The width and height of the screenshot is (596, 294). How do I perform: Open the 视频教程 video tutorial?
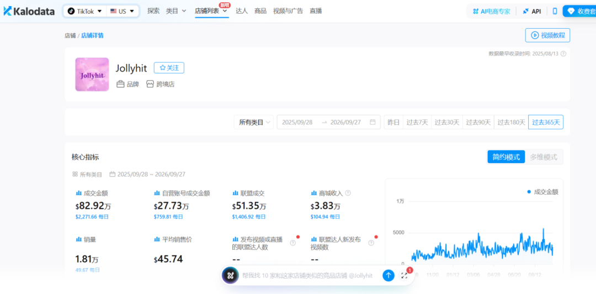[x=548, y=35]
